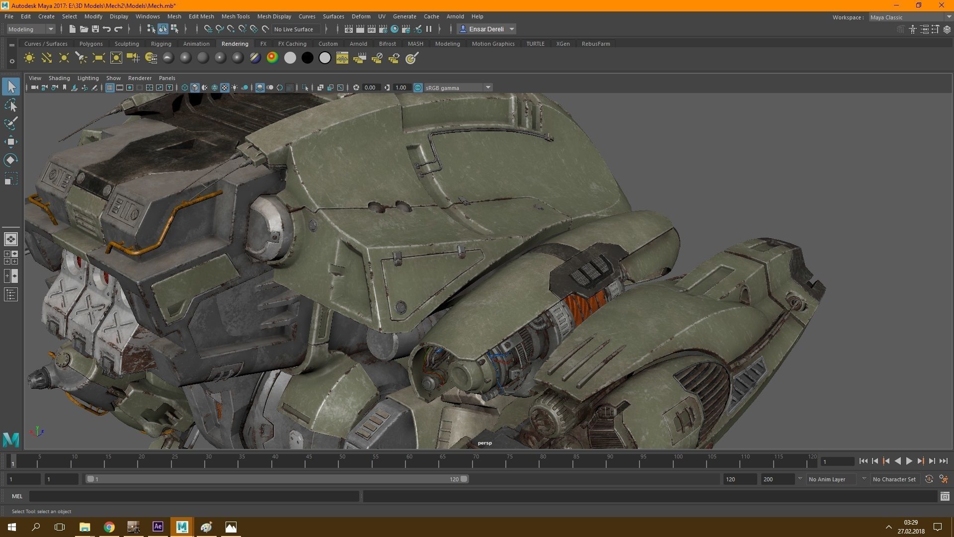Open the Modeling menu set dropdown
Screen dimensions: 954x537
click(31, 29)
